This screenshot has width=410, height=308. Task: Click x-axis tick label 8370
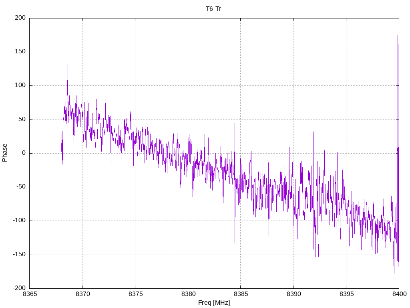pos(82,294)
